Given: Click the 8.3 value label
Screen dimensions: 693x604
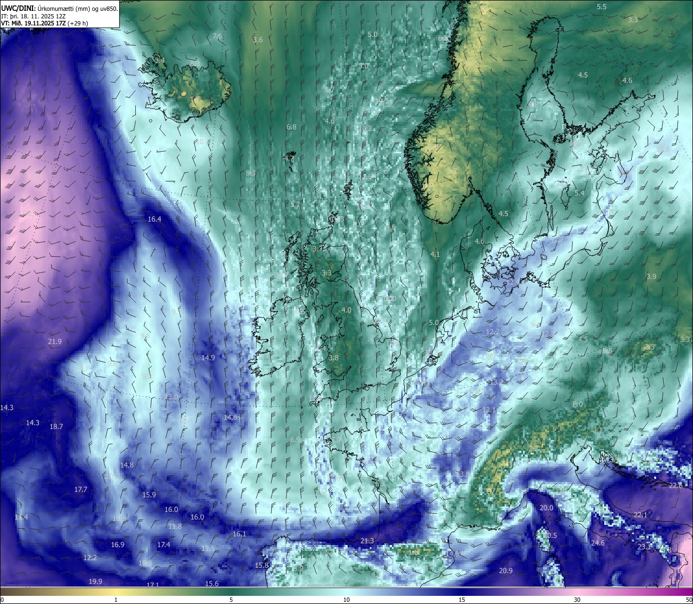Looking at the screenshot, I should [251, 173].
